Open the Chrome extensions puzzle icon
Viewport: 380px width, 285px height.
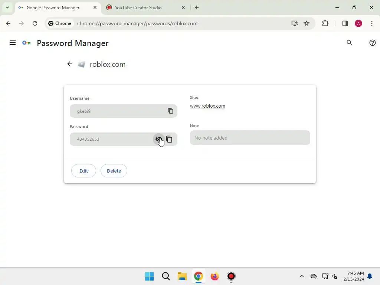tap(325, 23)
